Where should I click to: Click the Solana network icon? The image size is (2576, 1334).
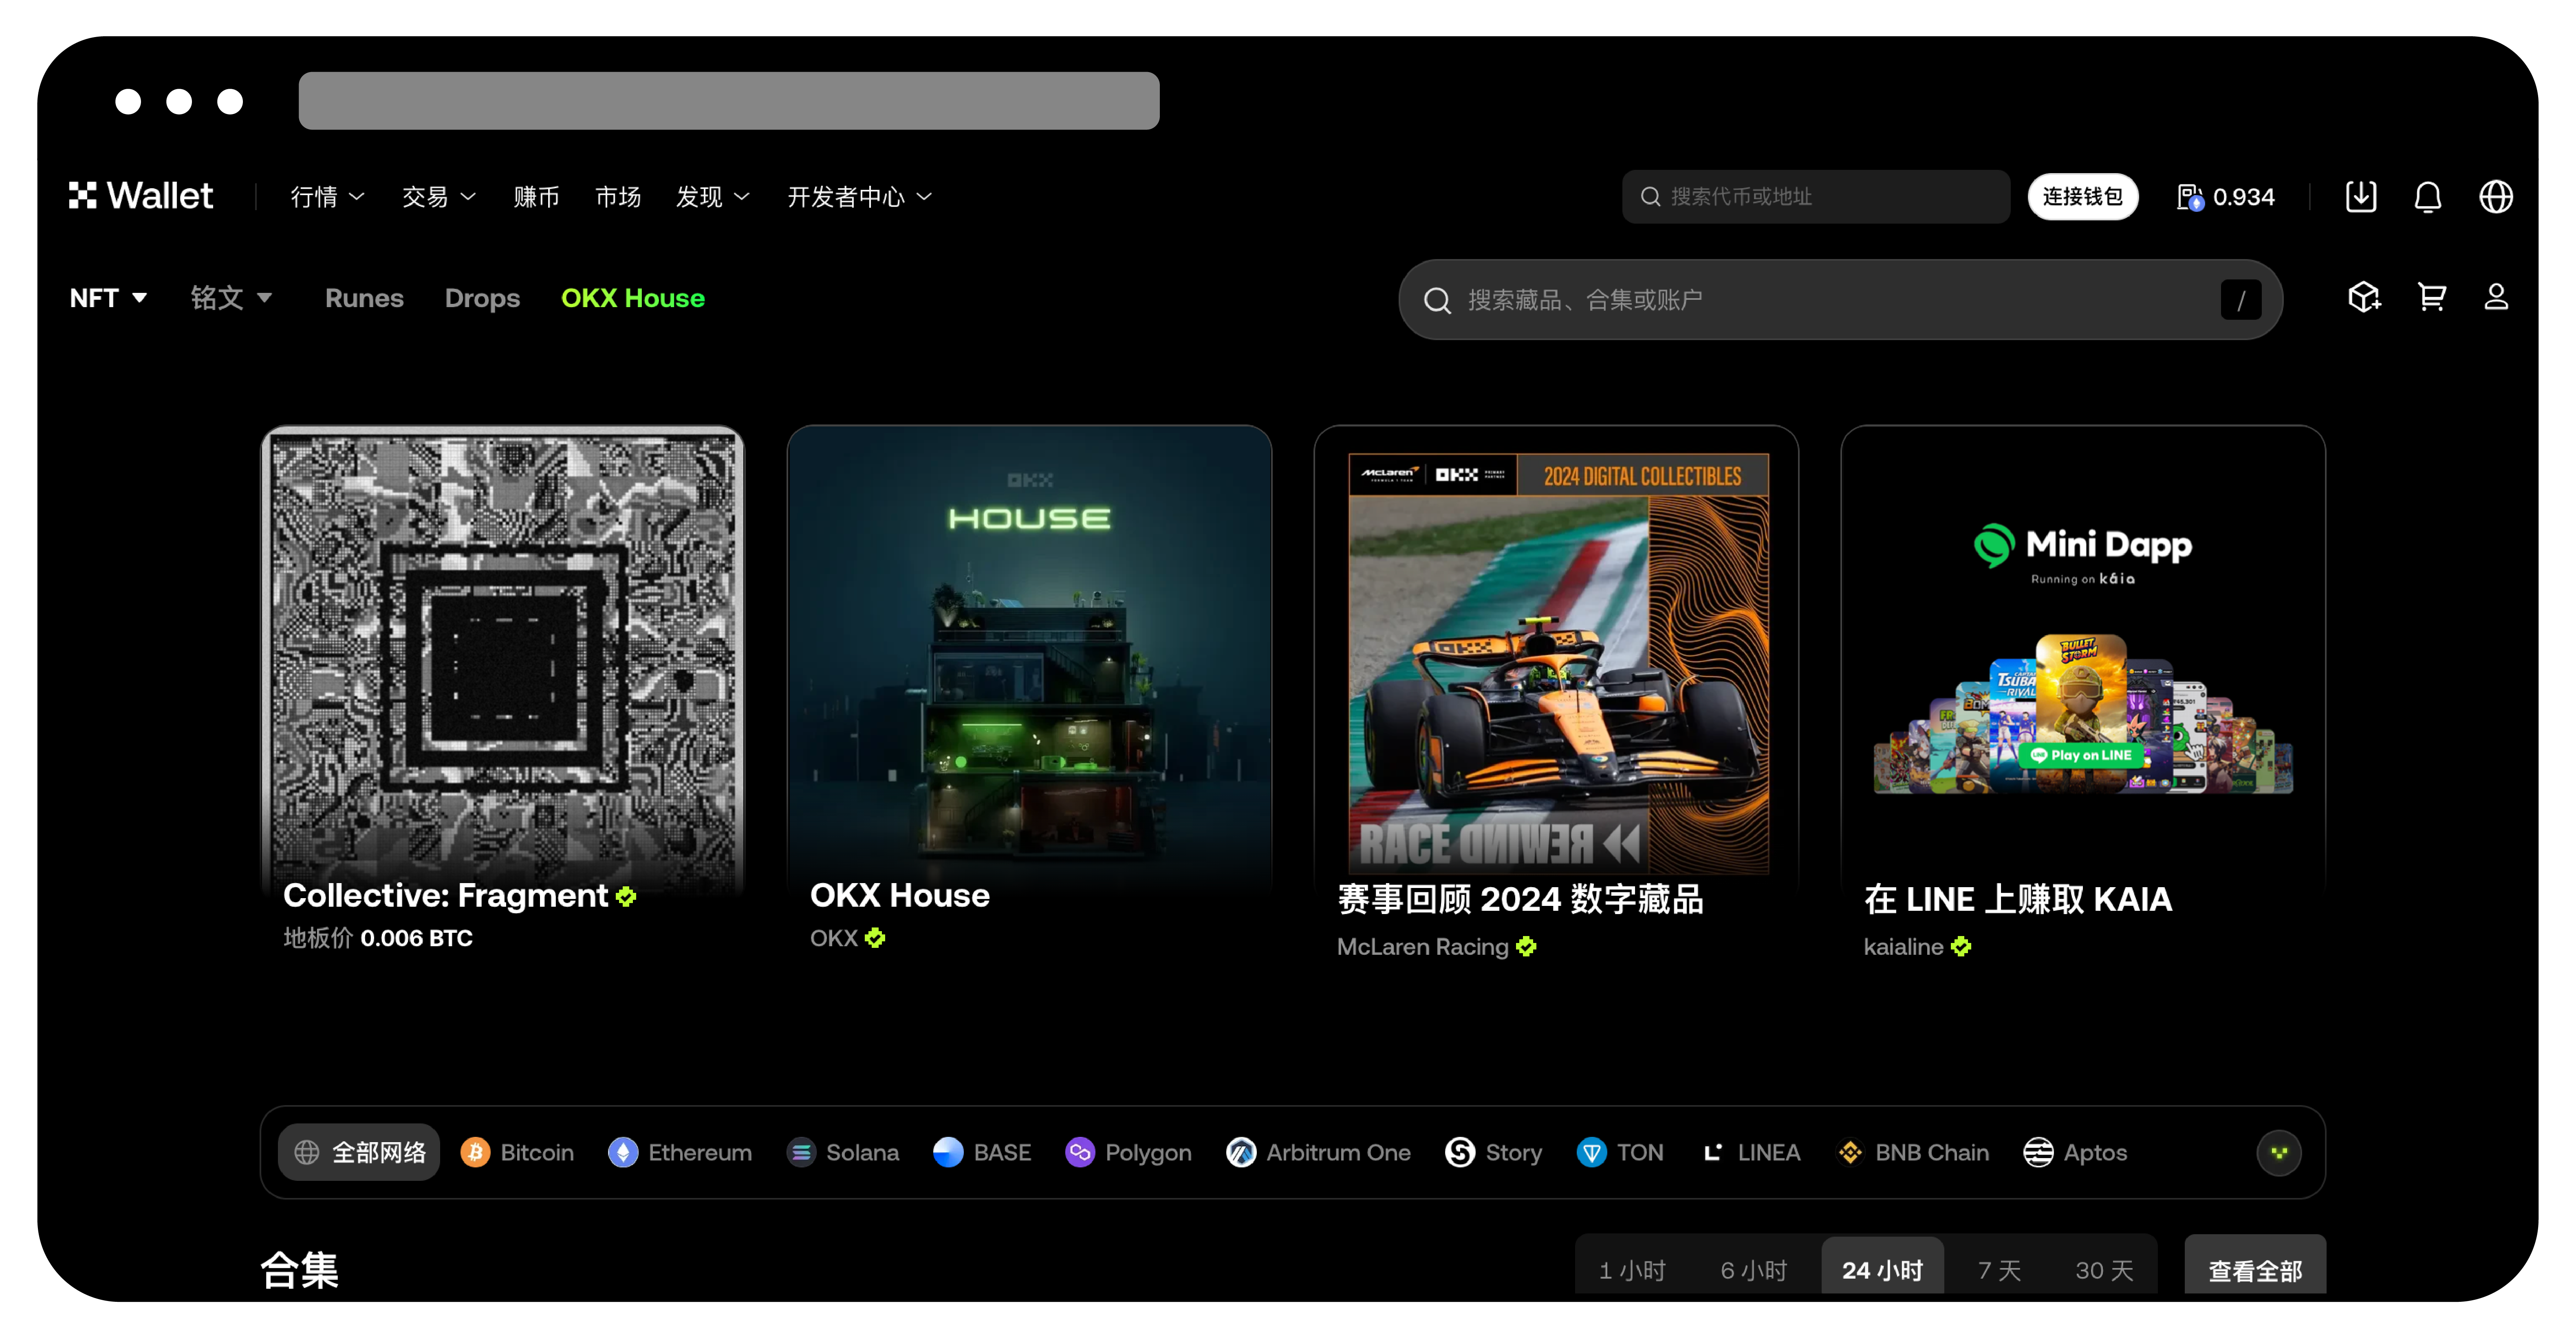(801, 1152)
